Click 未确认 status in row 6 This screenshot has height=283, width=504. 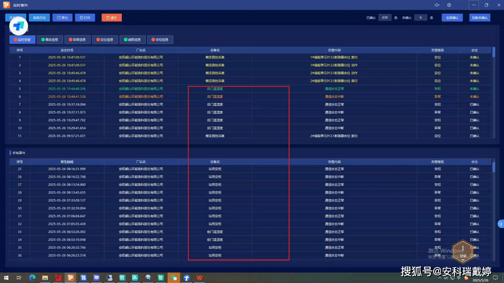point(475,97)
